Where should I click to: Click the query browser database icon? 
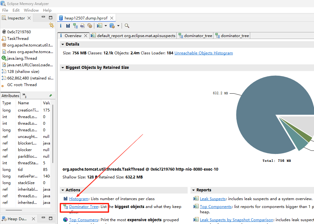pyautogui.click(x=112, y=26)
